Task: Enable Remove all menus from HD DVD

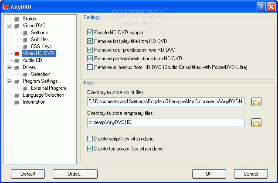Action: (x=90, y=67)
